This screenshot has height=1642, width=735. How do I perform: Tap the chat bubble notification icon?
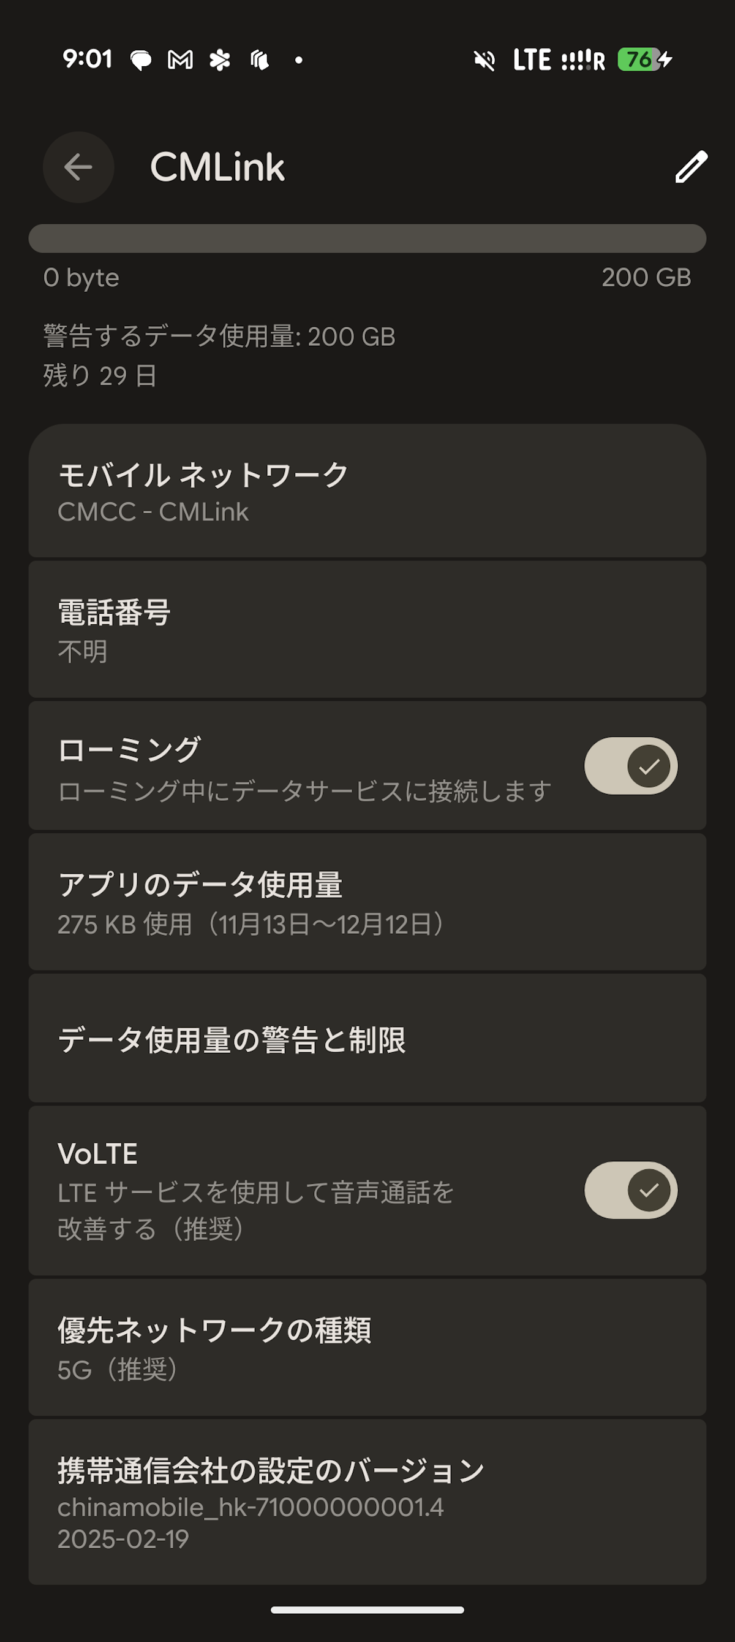click(x=141, y=60)
